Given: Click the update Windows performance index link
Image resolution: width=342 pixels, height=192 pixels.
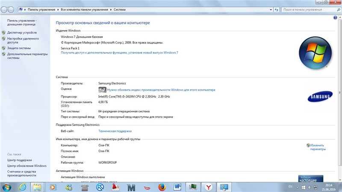Looking at the screenshot, I should (x=161, y=90).
